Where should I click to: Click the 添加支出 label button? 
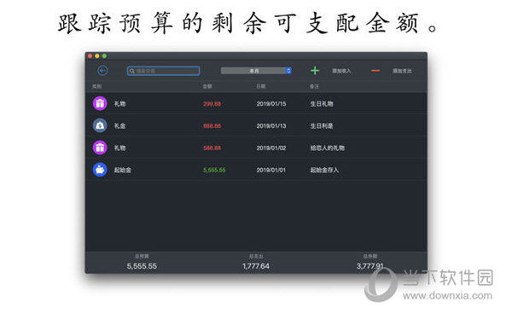(402, 71)
